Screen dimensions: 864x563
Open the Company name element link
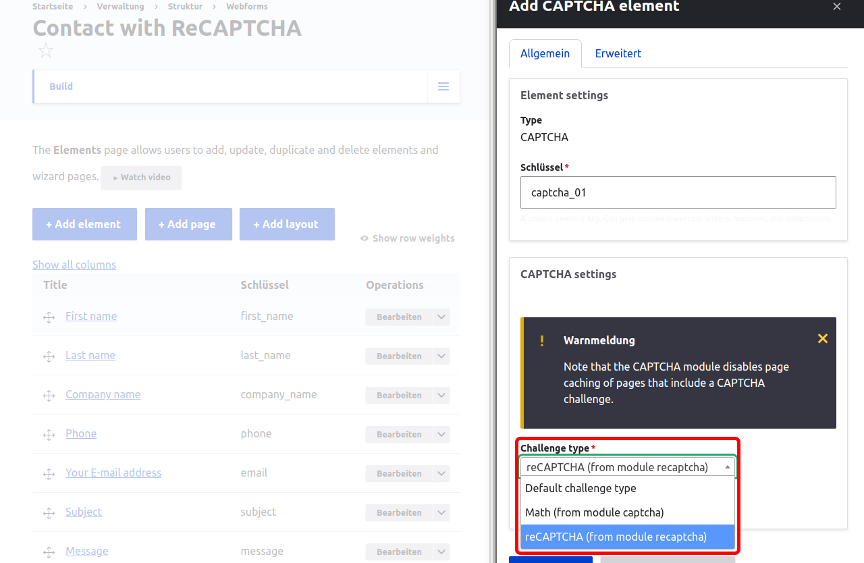(103, 394)
